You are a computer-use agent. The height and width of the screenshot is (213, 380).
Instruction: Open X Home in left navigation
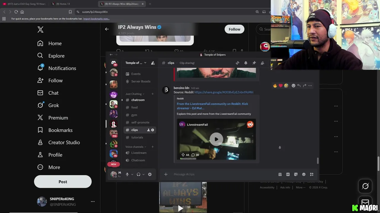(x=50, y=43)
